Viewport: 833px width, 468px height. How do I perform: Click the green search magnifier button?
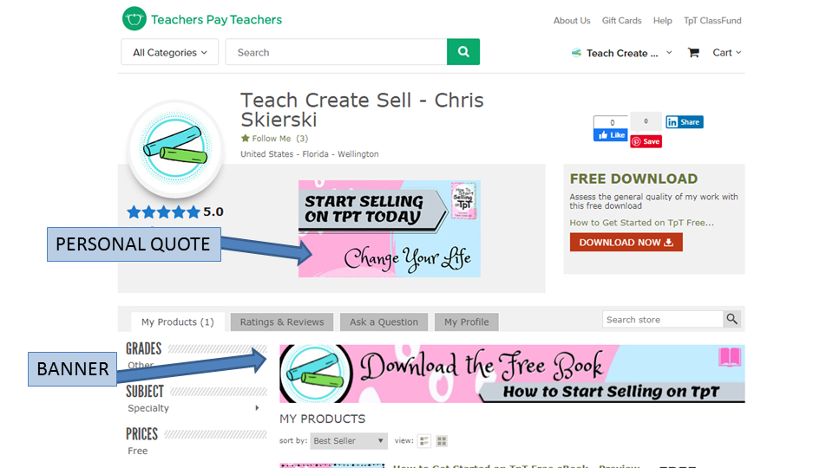click(463, 52)
